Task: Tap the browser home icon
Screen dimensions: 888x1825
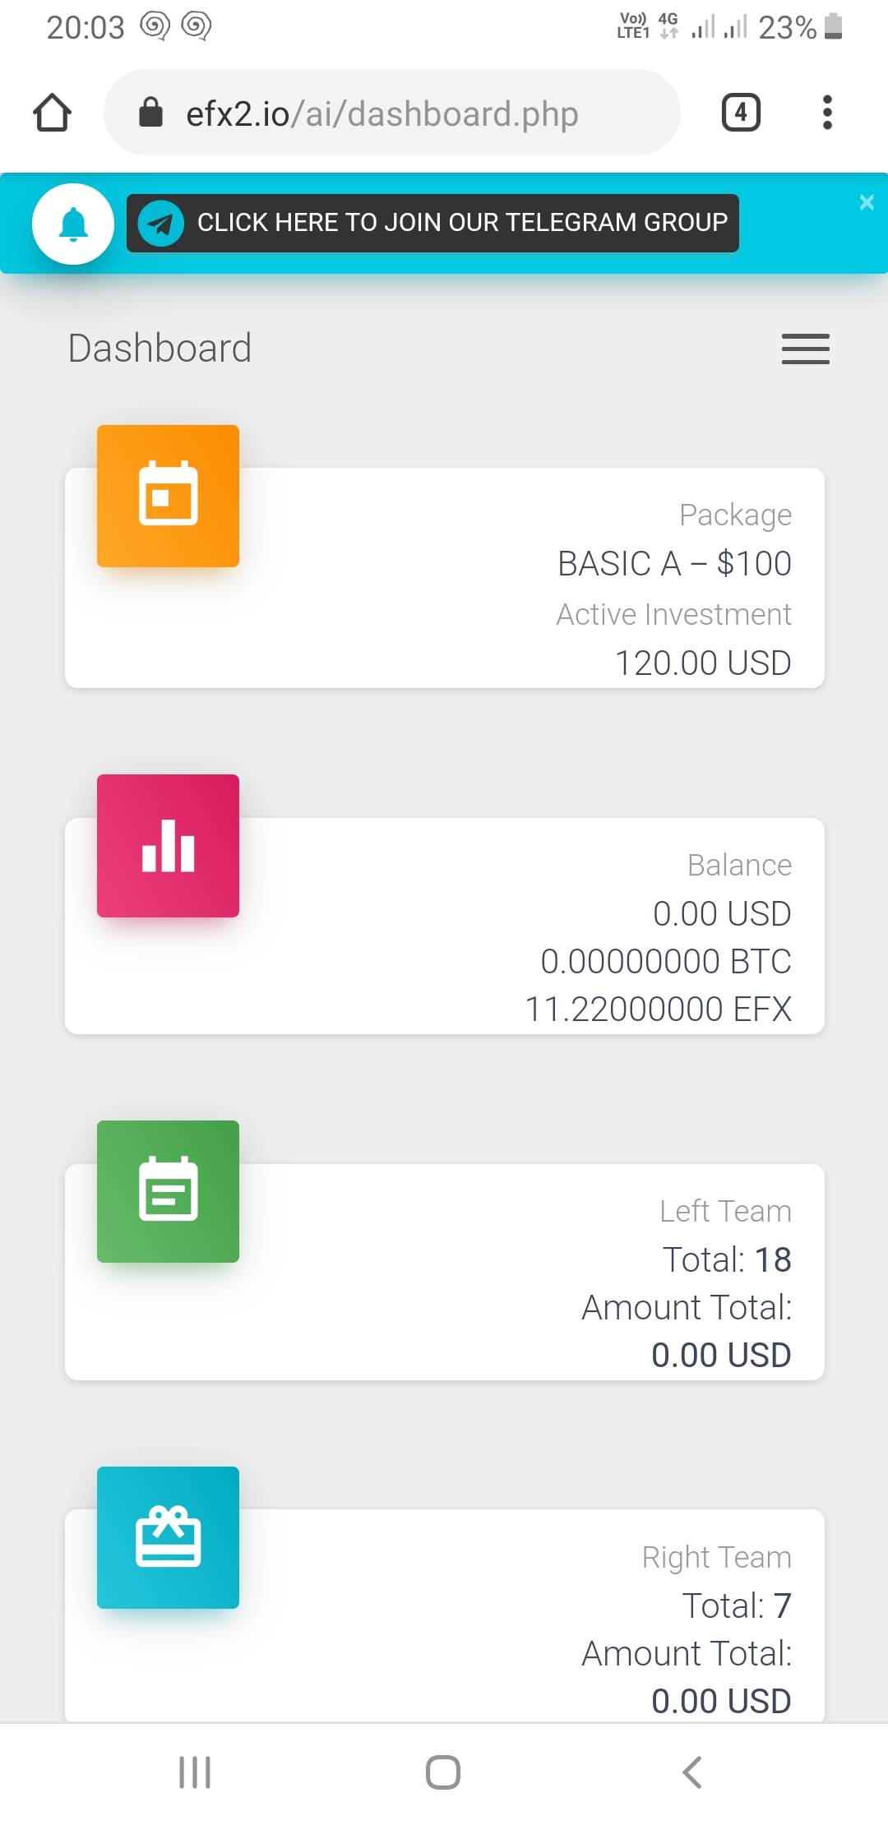Action: (x=52, y=113)
